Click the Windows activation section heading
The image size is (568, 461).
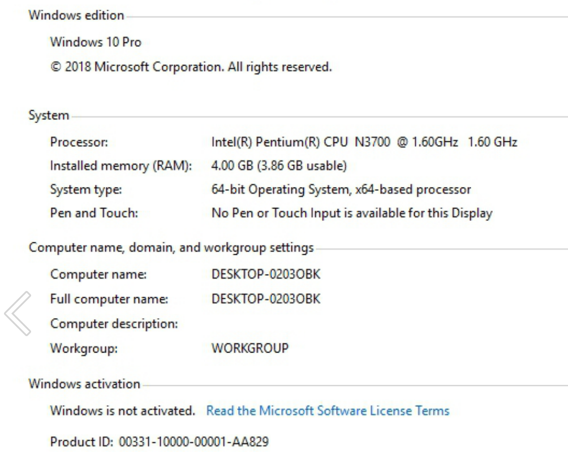[84, 384]
